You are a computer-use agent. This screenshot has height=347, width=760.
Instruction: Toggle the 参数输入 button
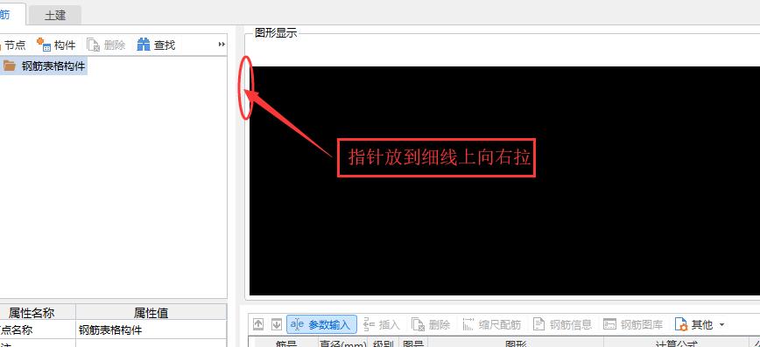point(321,324)
